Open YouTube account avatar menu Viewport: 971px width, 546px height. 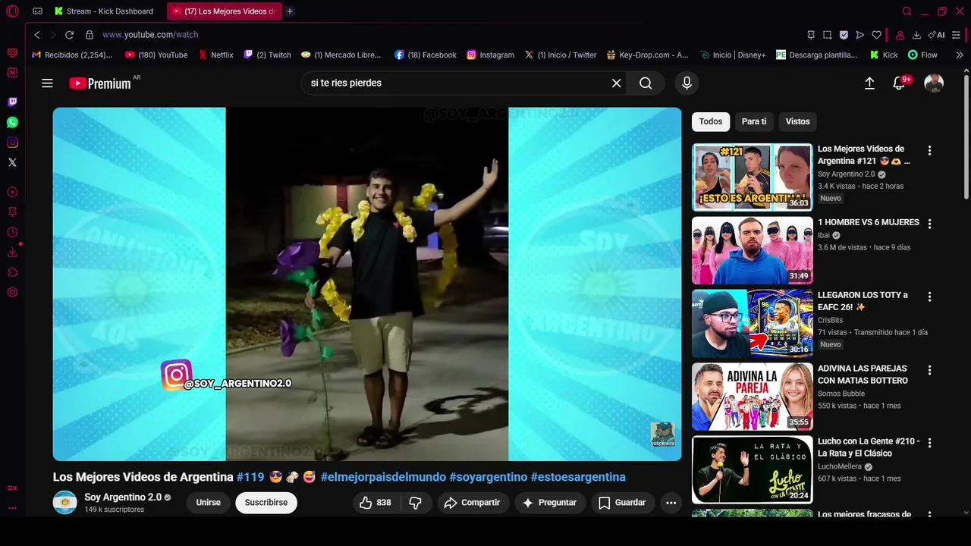pyautogui.click(x=934, y=83)
